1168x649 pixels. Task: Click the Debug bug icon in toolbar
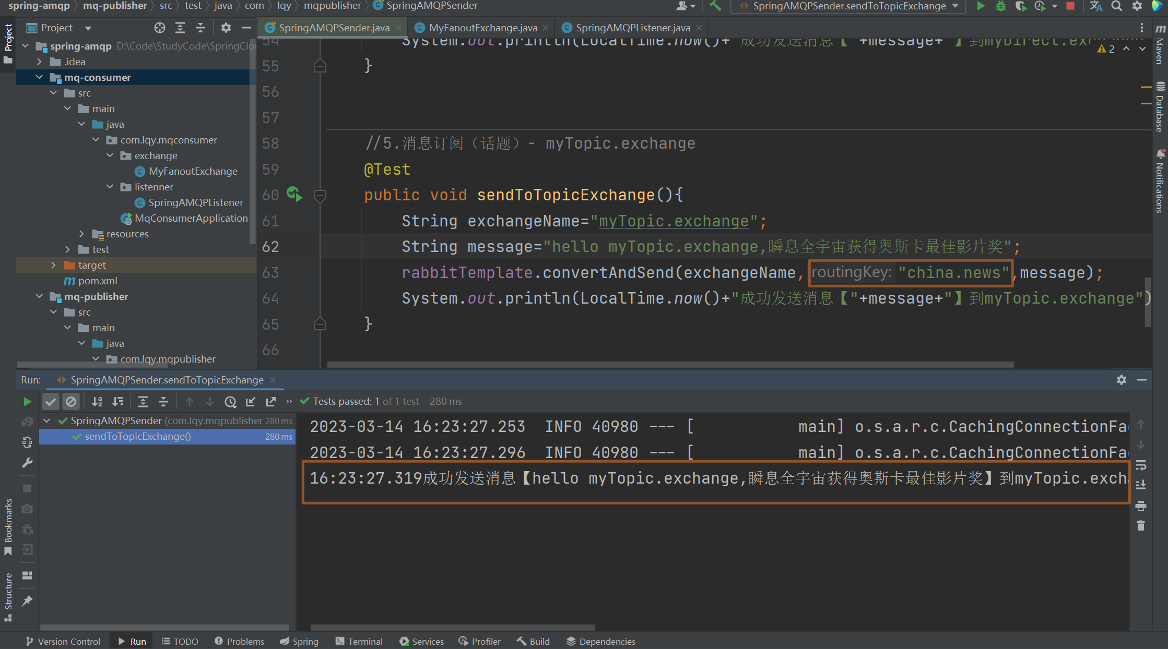click(x=1000, y=6)
